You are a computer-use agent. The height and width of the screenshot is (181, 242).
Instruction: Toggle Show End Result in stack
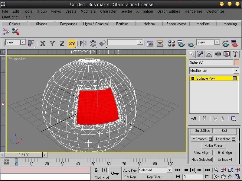(x=204, y=118)
